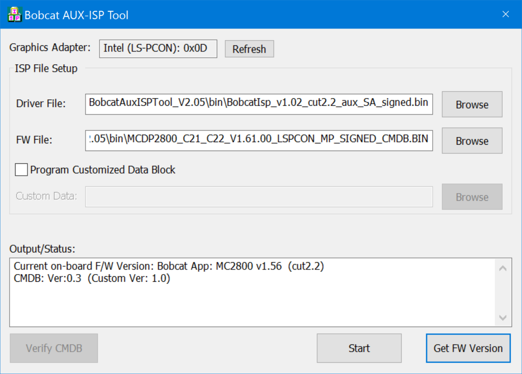This screenshot has height=374, width=522.
Task: Get the current FW version
Action: click(467, 348)
